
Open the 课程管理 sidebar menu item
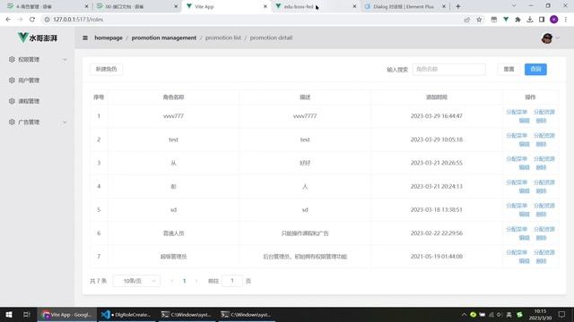(38, 101)
